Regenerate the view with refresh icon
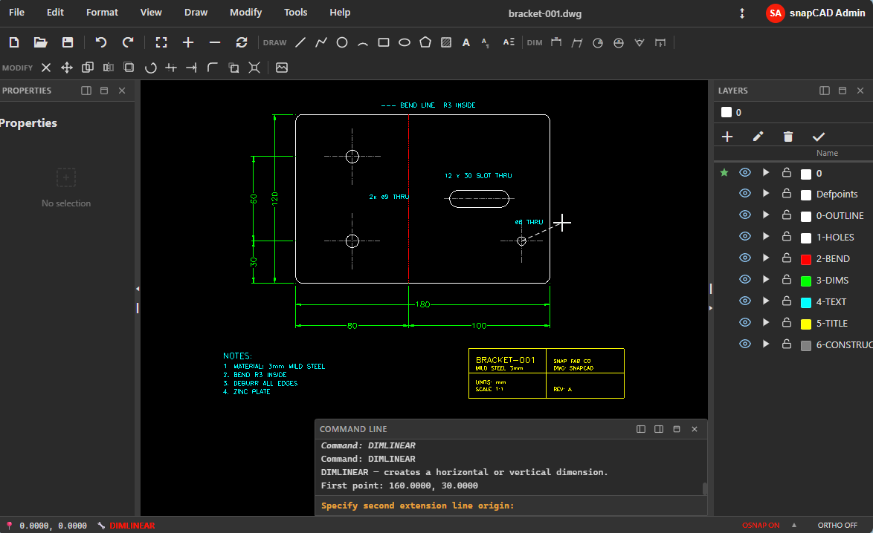The image size is (873, 533). click(x=242, y=42)
